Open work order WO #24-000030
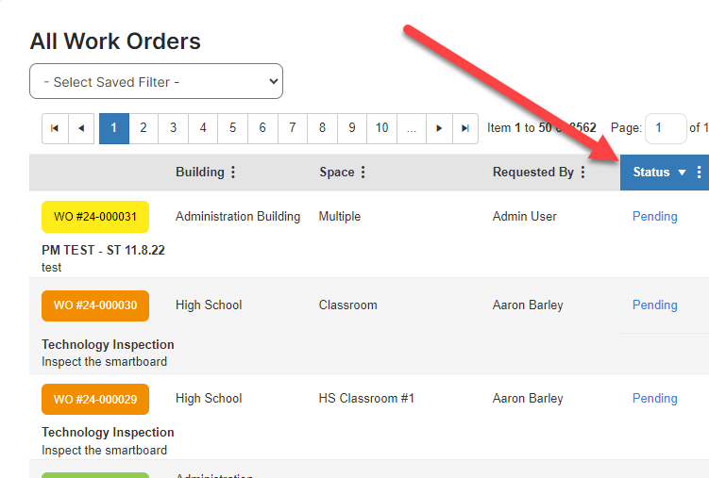 [95, 305]
